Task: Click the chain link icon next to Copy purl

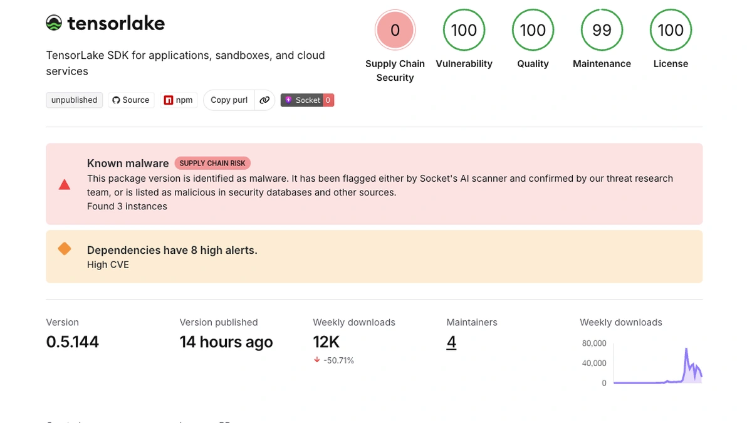Action: (x=264, y=100)
